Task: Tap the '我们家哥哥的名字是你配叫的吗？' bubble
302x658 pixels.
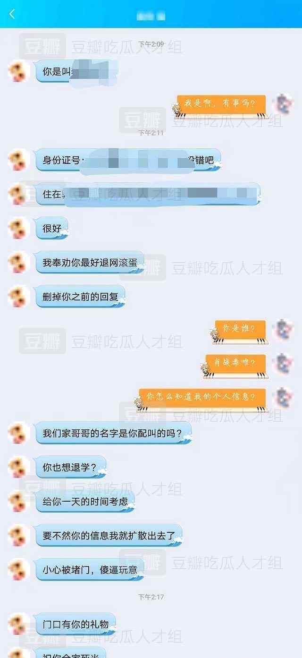Action: click(114, 433)
